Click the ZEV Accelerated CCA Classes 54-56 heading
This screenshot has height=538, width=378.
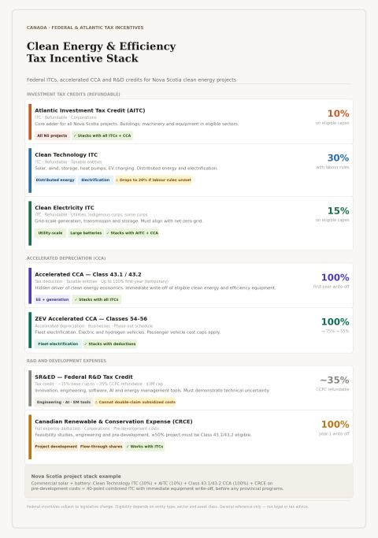pos(91,319)
